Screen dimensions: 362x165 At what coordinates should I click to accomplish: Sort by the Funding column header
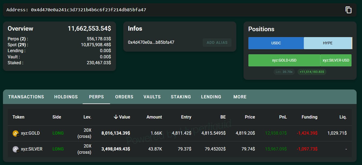309,117
